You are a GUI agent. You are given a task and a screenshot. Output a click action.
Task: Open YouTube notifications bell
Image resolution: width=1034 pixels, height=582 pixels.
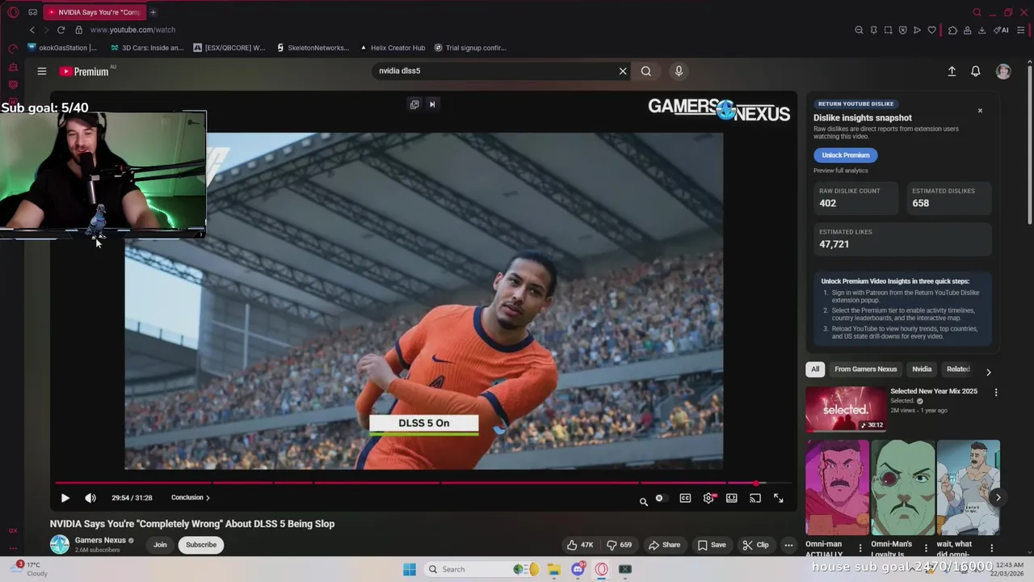[976, 71]
